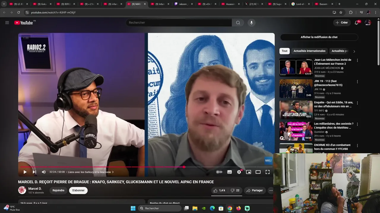Skip to the next video
The width and height of the screenshot is (380, 213).
tap(34, 172)
